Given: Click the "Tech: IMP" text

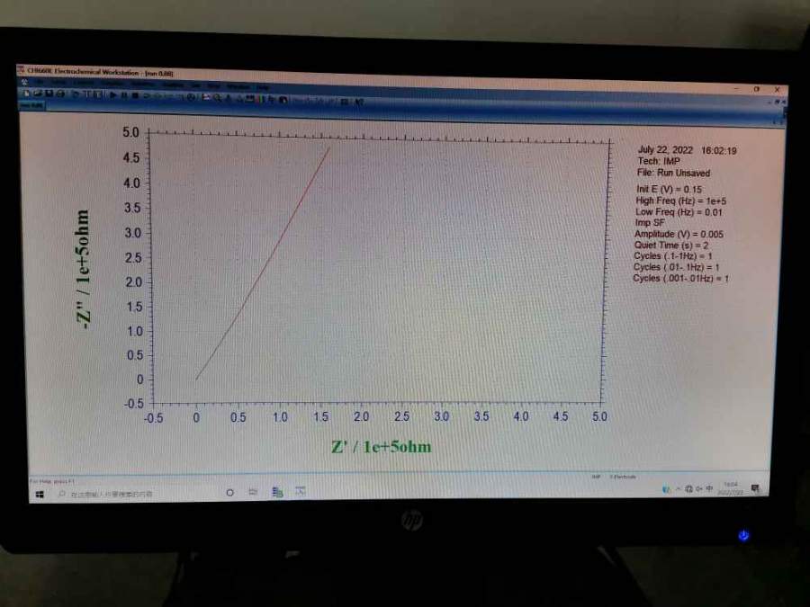Looking at the screenshot, I should 659,161.
